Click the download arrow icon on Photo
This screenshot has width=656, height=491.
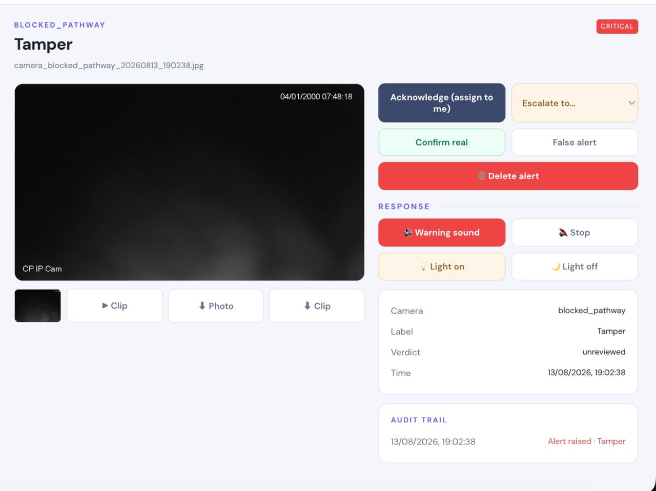[202, 306]
